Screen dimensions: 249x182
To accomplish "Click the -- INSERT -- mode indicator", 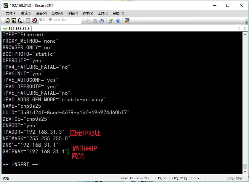I will [20, 164].
